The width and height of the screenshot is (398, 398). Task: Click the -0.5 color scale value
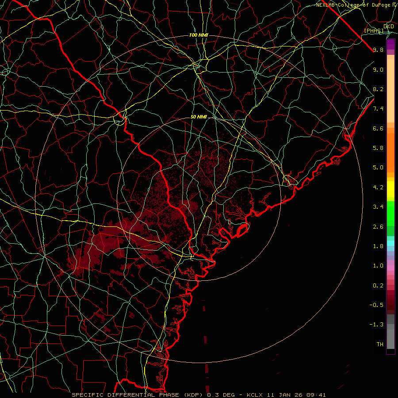376,305
